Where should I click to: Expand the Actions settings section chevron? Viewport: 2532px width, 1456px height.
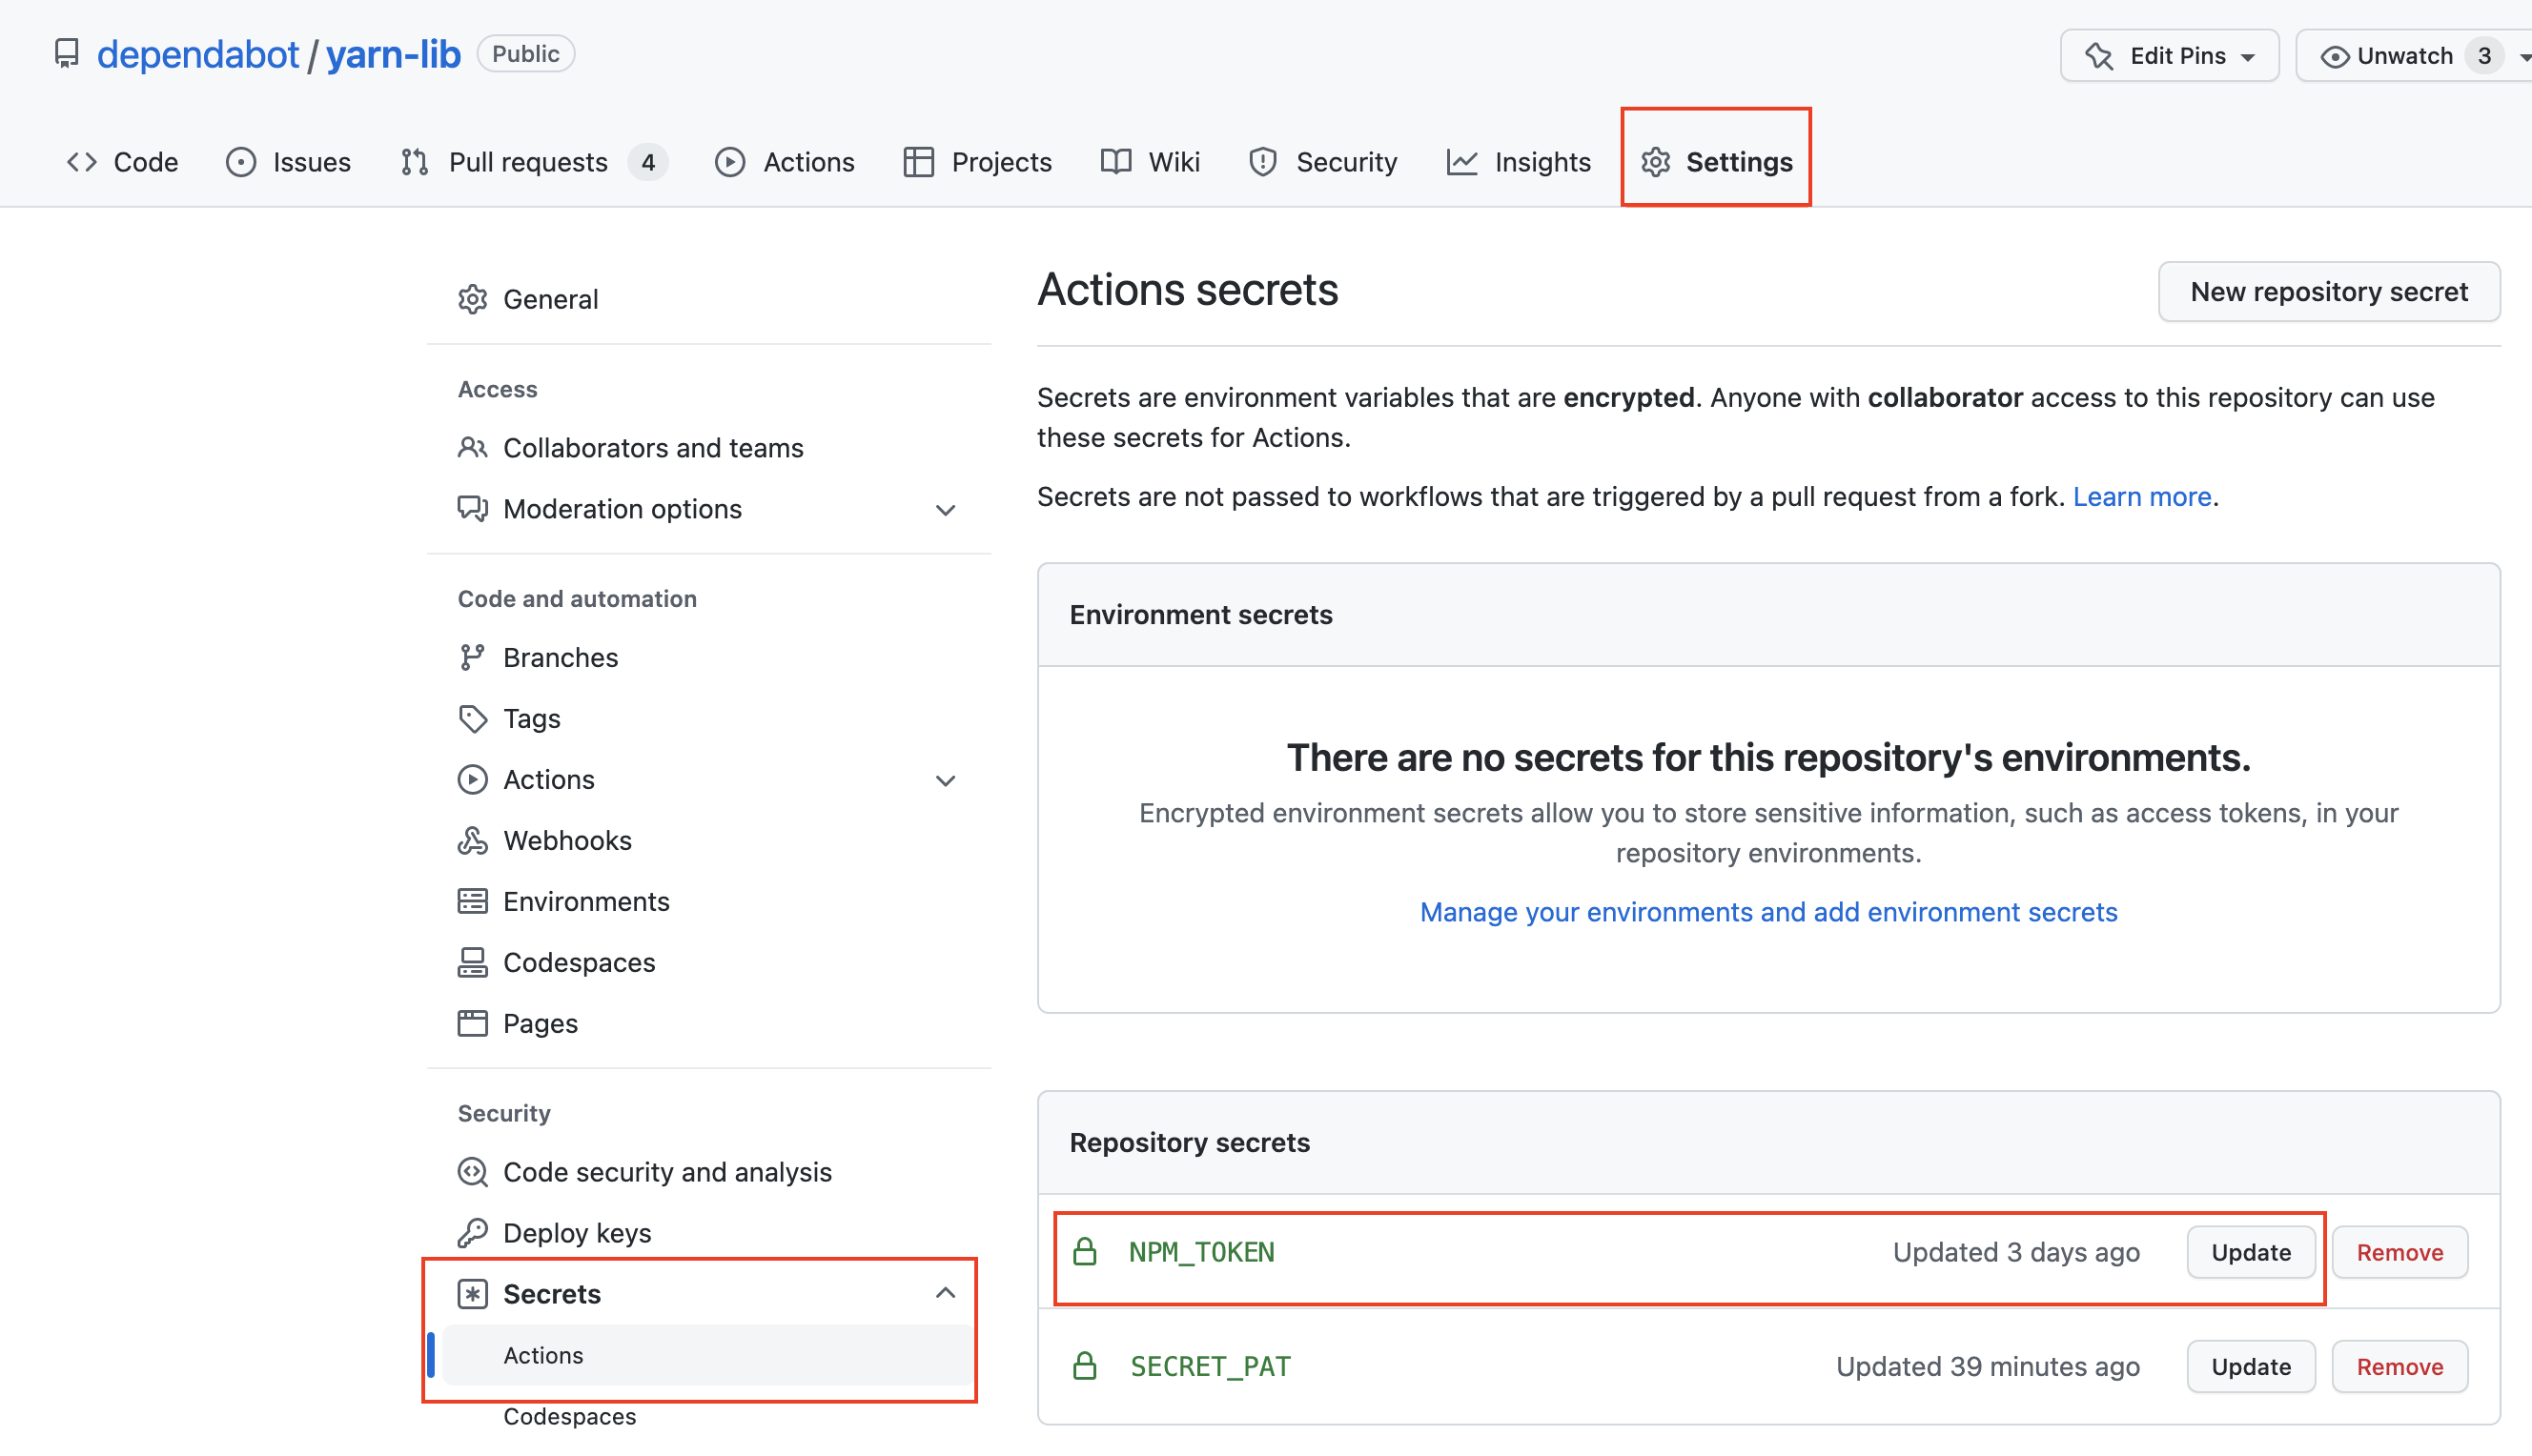point(946,780)
